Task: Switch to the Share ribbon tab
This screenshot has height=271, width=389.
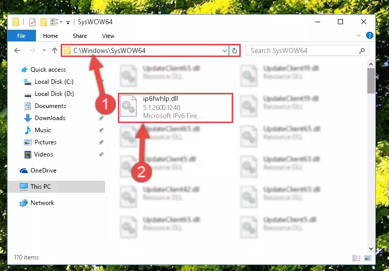Action: pyautogui.click(x=79, y=36)
